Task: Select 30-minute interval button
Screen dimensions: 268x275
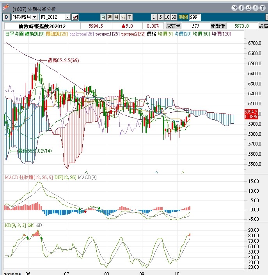Action: click(174, 17)
